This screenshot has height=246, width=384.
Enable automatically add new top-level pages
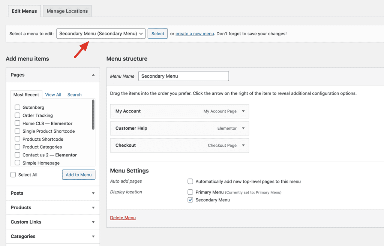(190, 181)
